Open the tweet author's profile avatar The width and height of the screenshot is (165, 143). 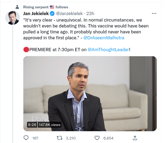point(12,18)
